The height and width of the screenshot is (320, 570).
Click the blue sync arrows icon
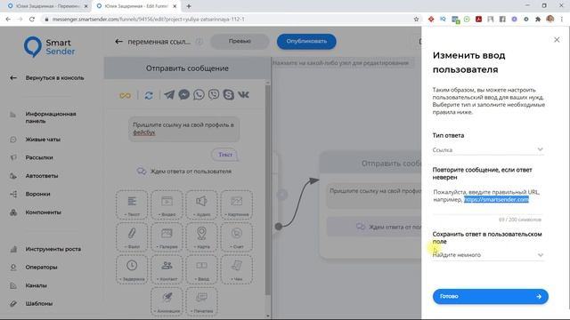[x=149, y=95]
